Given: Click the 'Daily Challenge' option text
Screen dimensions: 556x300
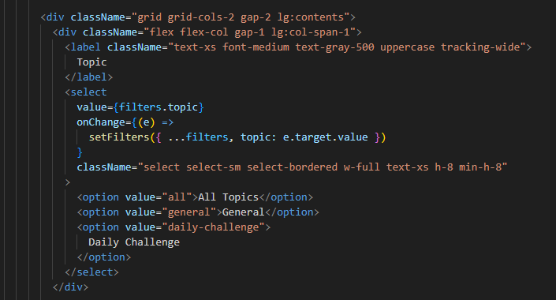Looking at the screenshot, I should pyautogui.click(x=134, y=242).
